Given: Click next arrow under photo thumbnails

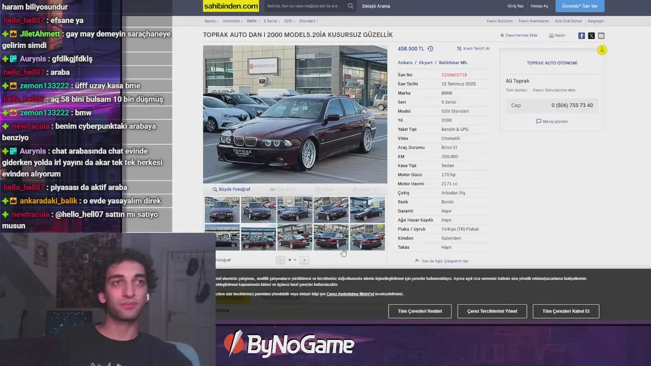Looking at the screenshot, I should click(x=304, y=260).
